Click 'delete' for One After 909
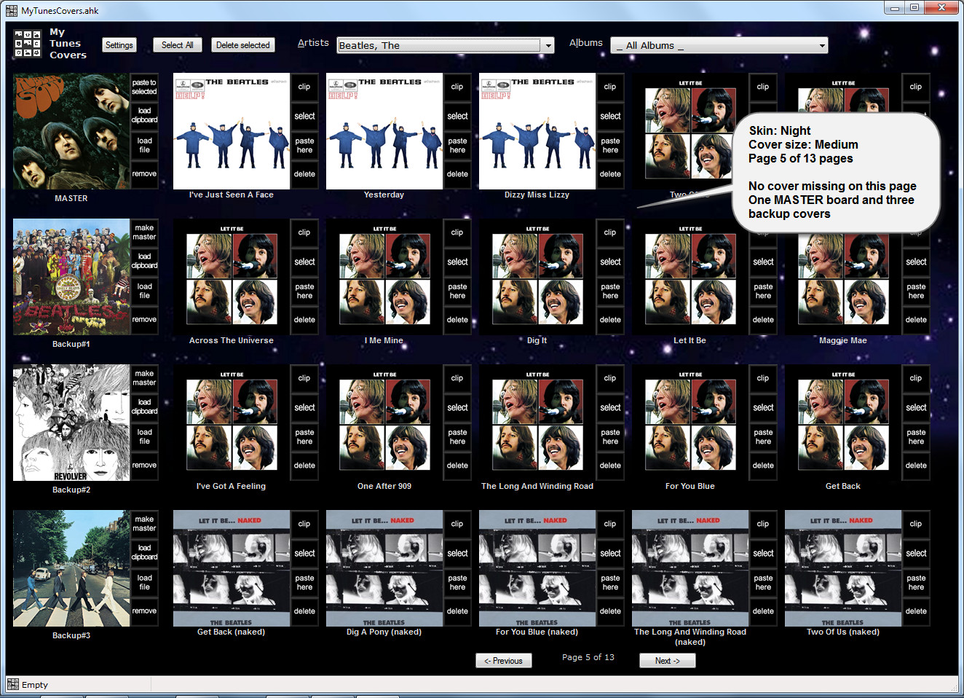 (x=457, y=466)
